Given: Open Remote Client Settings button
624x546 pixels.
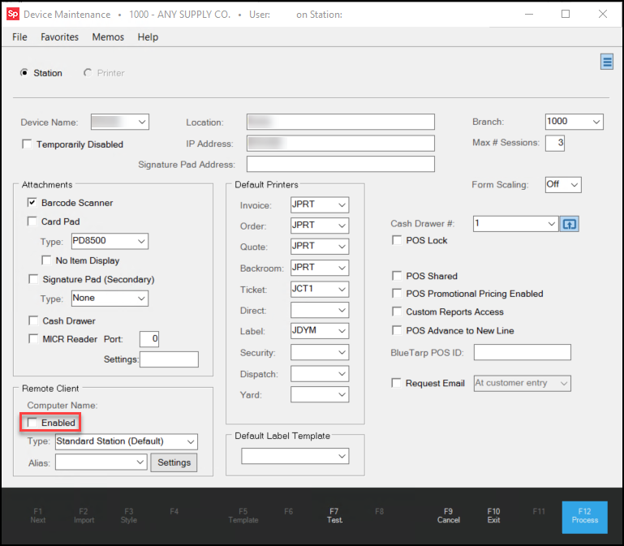Looking at the screenshot, I should [174, 462].
